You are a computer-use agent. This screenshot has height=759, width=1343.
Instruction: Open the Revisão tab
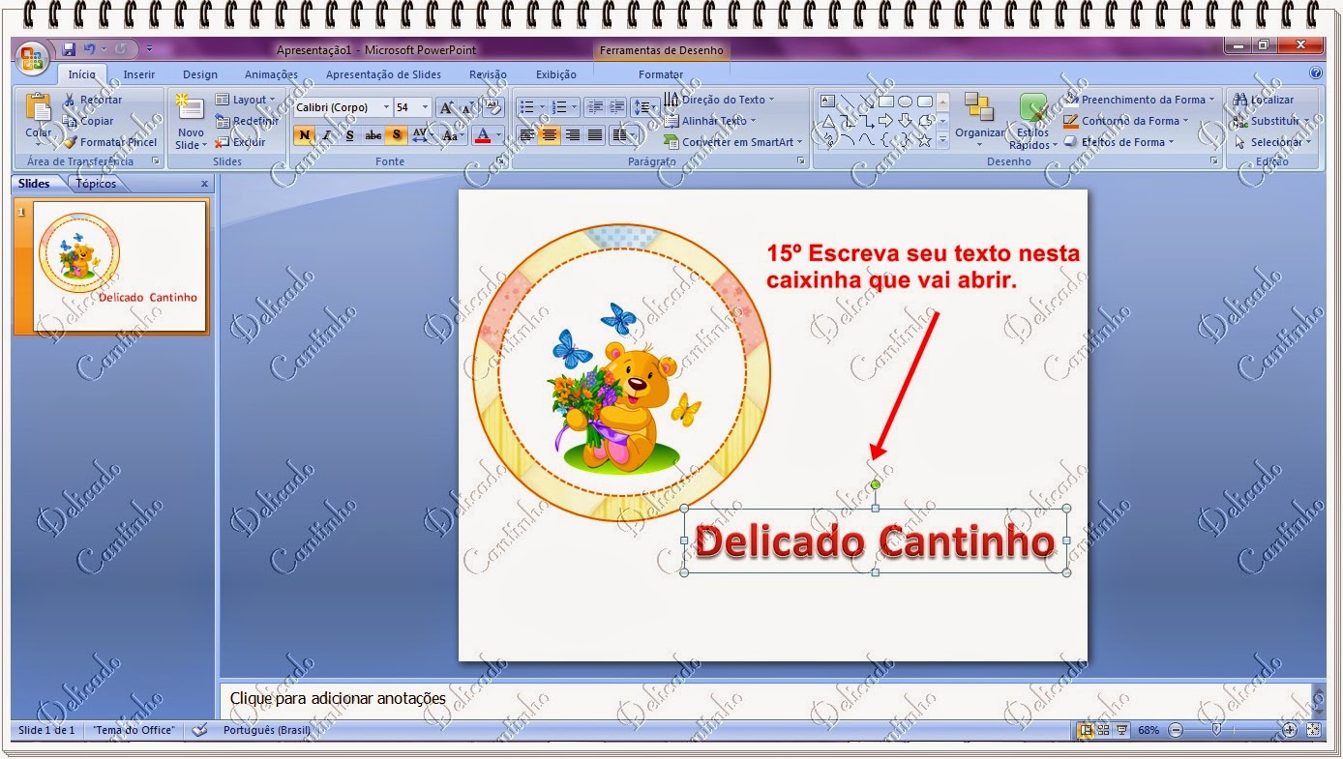[488, 74]
